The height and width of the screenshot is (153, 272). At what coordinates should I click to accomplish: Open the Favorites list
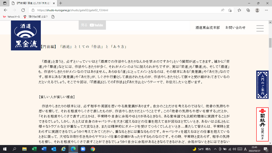pos(239,10)
